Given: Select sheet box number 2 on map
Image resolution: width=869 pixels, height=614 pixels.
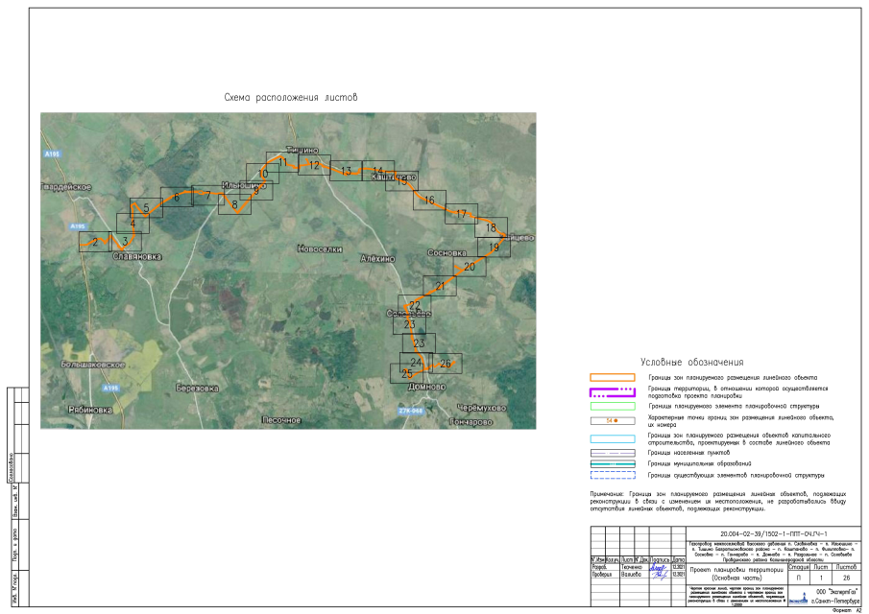Looking at the screenshot, I should coord(95,242).
